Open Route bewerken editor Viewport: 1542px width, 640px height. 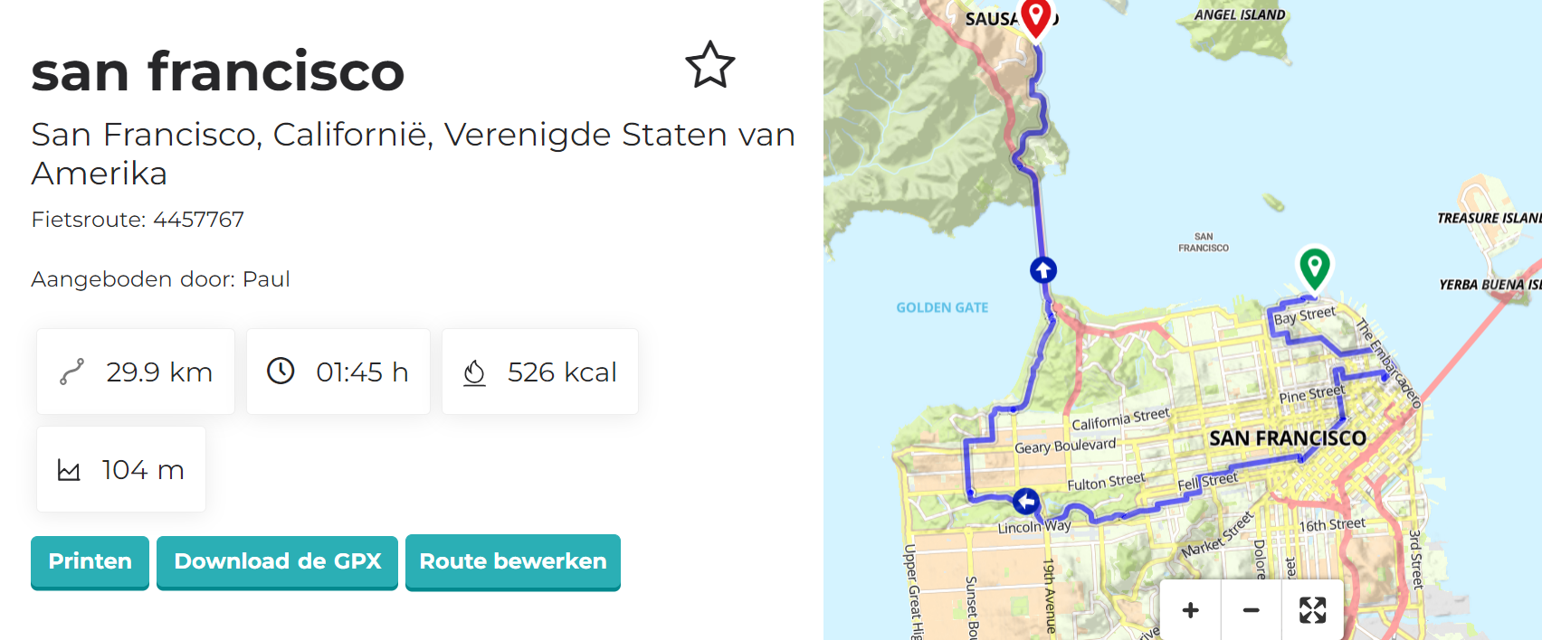click(x=513, y=561)
